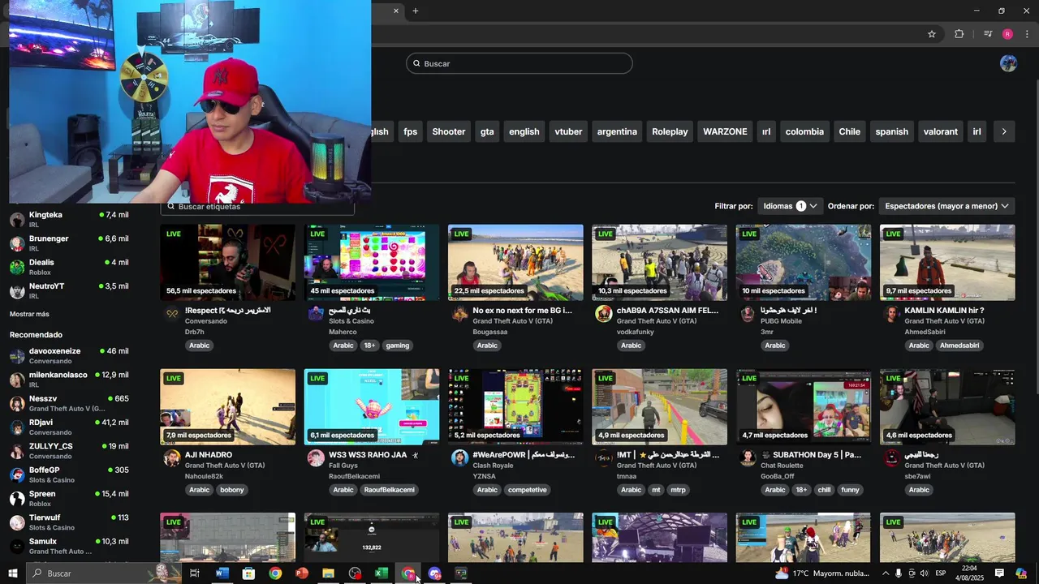Open Excel from the taskbar

[x=381, y=573]
